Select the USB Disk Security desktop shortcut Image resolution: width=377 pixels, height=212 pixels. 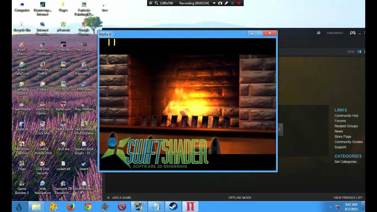[x=43, y=168]
